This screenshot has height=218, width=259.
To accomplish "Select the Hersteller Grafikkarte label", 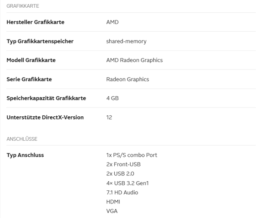I will 36,22.
